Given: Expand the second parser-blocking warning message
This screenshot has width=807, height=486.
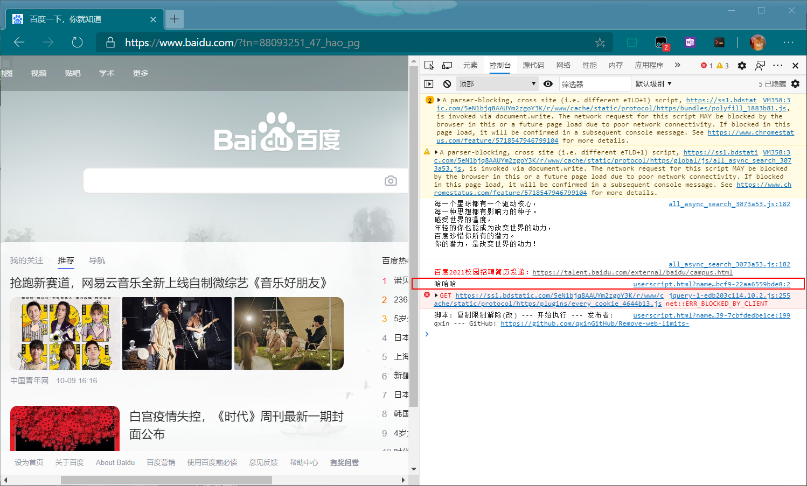Looking at the screenshot, I should tap(436, 152).
